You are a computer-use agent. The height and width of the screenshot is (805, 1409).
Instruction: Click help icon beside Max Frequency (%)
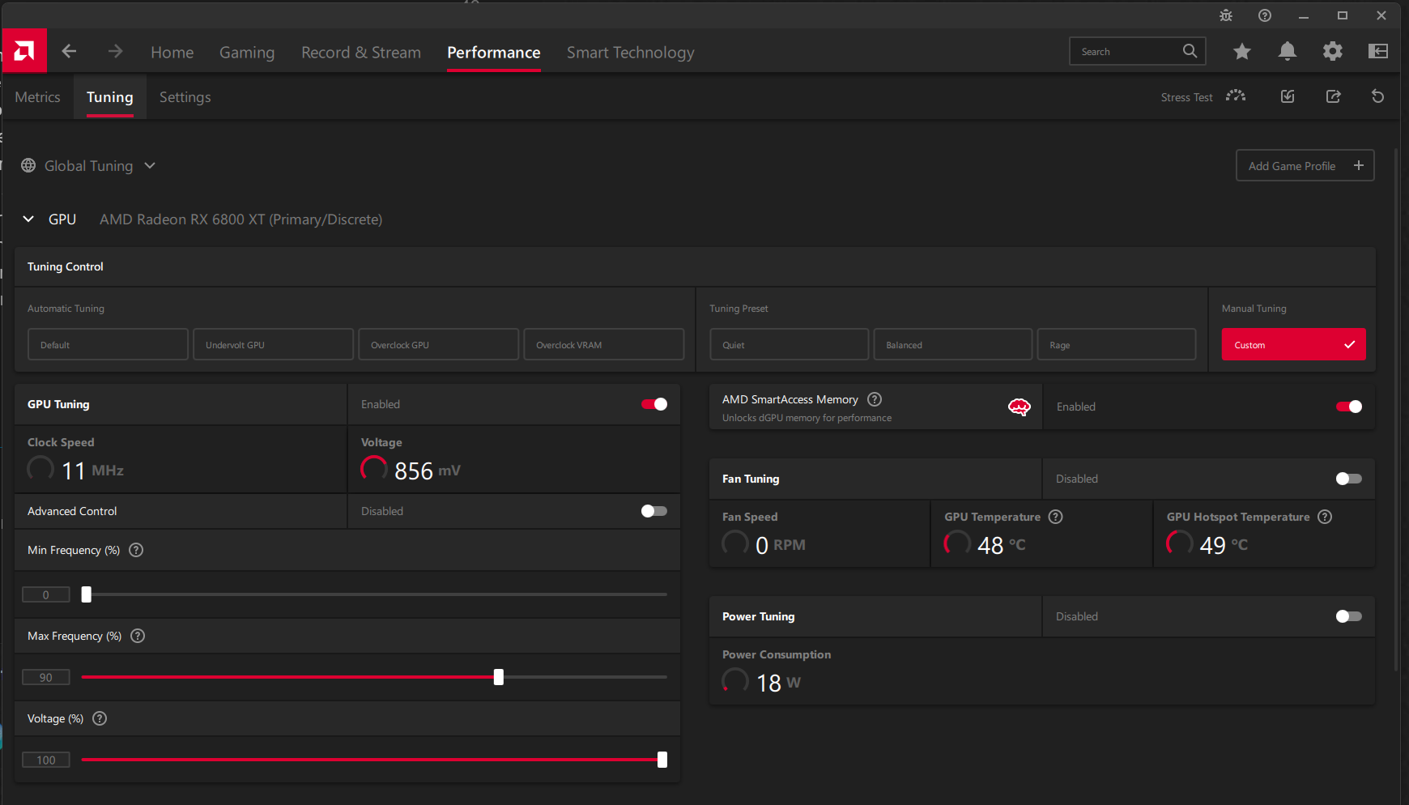(138, 636)
